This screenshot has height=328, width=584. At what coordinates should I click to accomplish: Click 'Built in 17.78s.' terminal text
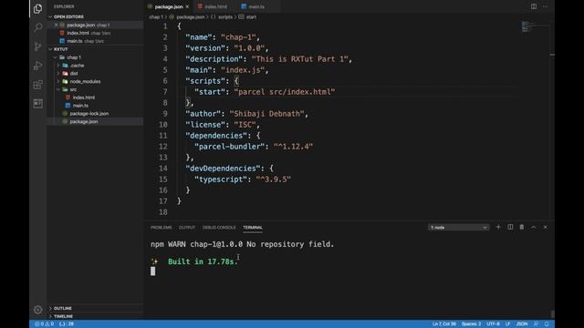coord(203,261)
